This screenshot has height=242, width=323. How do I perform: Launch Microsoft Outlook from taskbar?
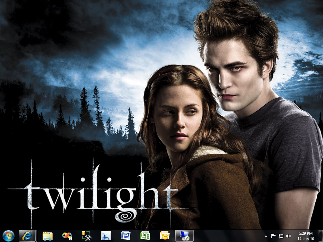165,236
